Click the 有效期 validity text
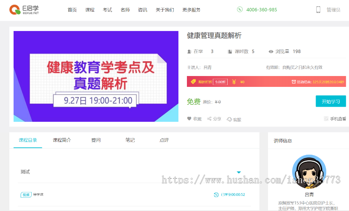 pos(294,67)
